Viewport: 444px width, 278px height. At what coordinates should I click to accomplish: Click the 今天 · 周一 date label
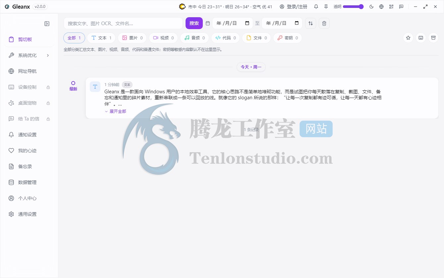[251, 67]
